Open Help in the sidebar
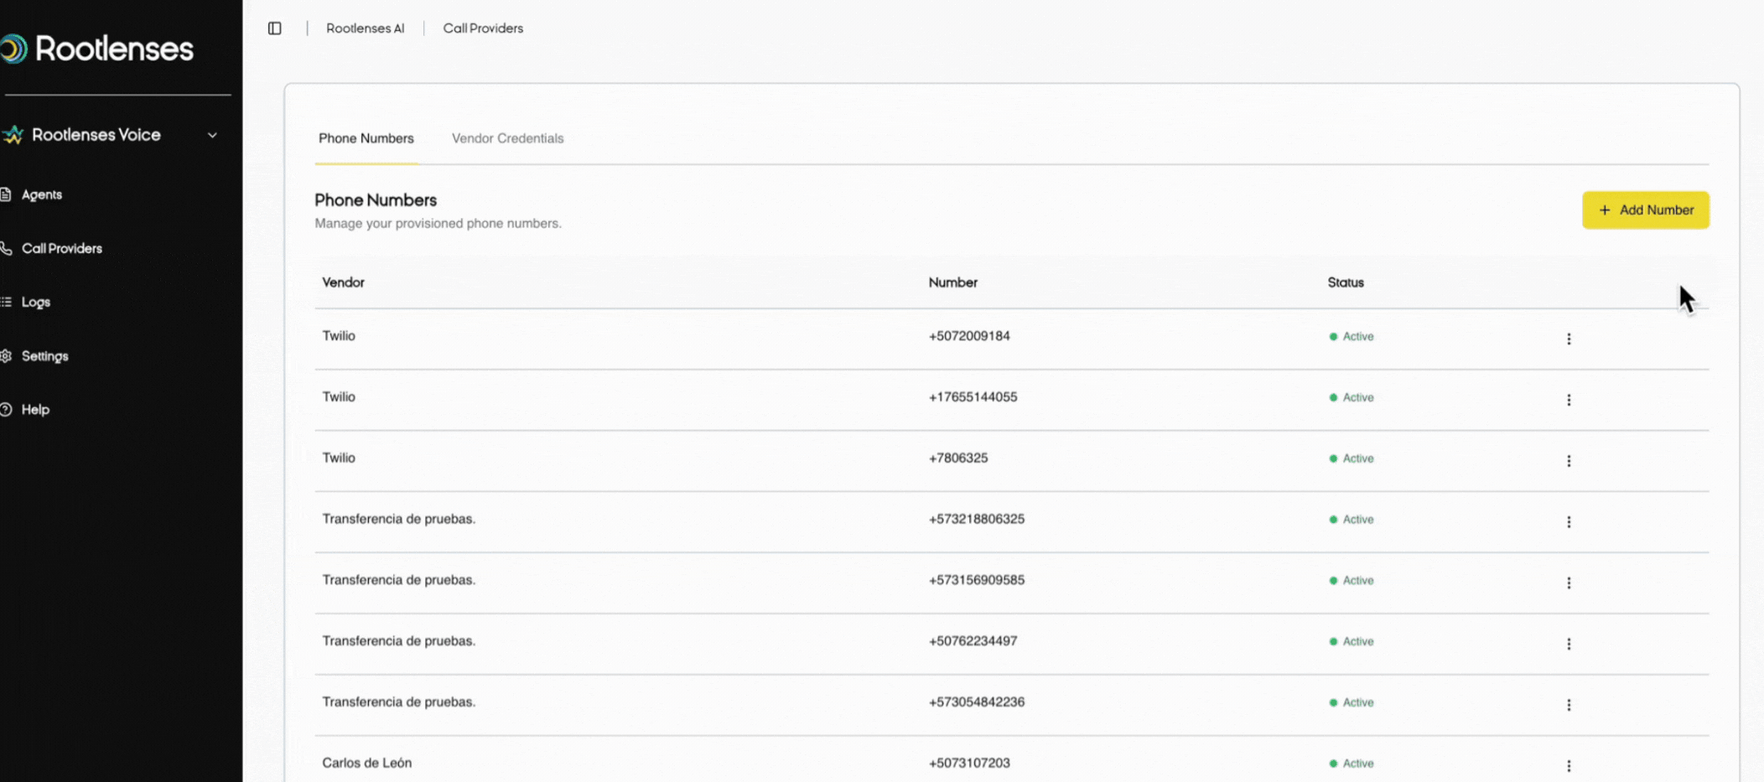This screenshot has height=782, width=1764. tap(35, 410)
